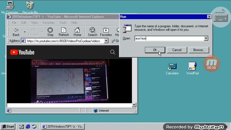Click the page icon in address bar
The image size is (231, 130).
tap(24, 41)
